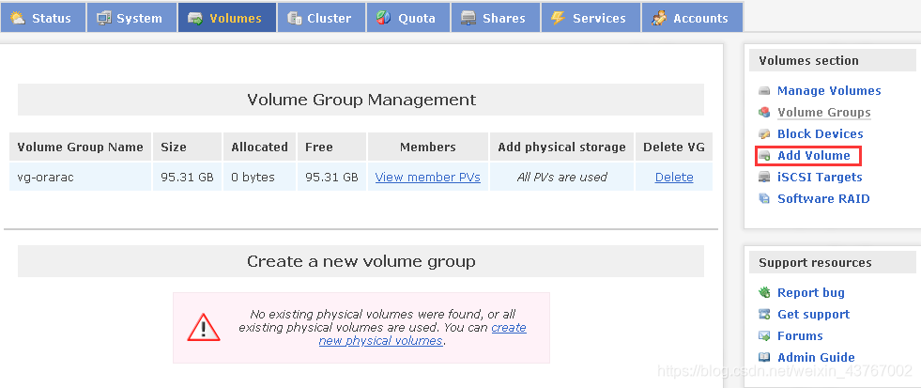
Task: Click the System tab monitor icon
Action: pyautogui.click(x=104, y=18)
